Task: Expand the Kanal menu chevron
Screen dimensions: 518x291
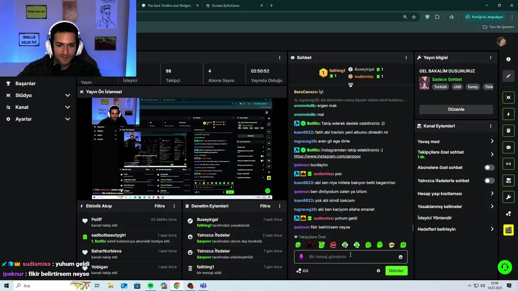Action: [68, 107]
